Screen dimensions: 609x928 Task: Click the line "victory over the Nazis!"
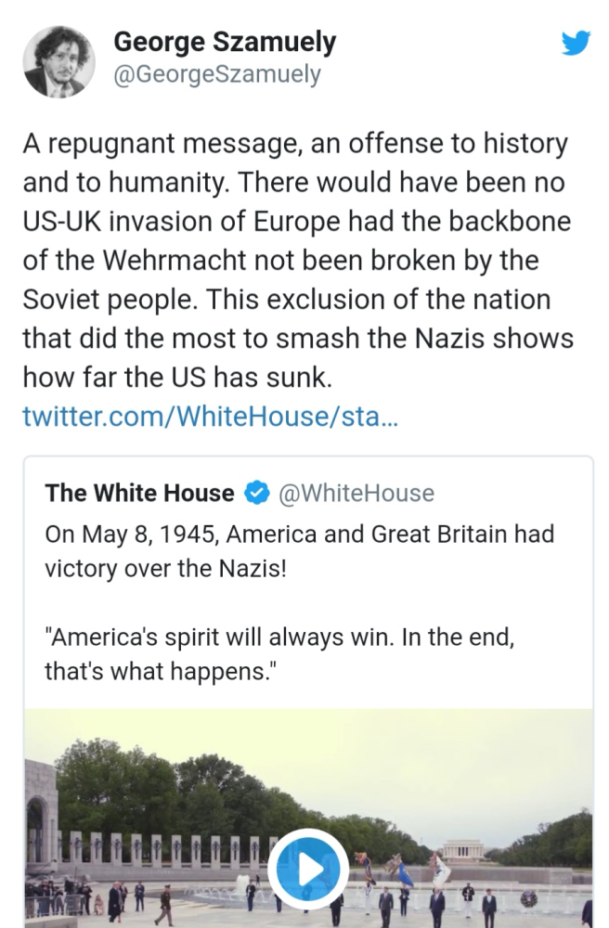pyautogui.click(x=166, y=568)
